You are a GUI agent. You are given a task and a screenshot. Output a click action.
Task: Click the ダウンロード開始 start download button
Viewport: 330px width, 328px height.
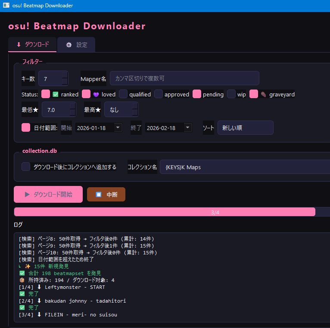click(48, 194)
